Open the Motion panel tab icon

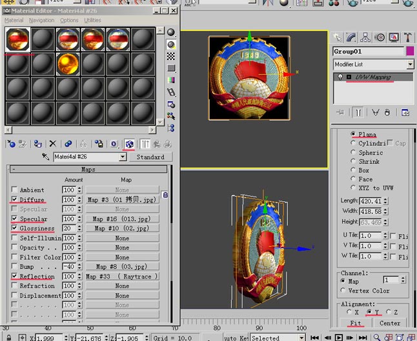click(380, 38)
